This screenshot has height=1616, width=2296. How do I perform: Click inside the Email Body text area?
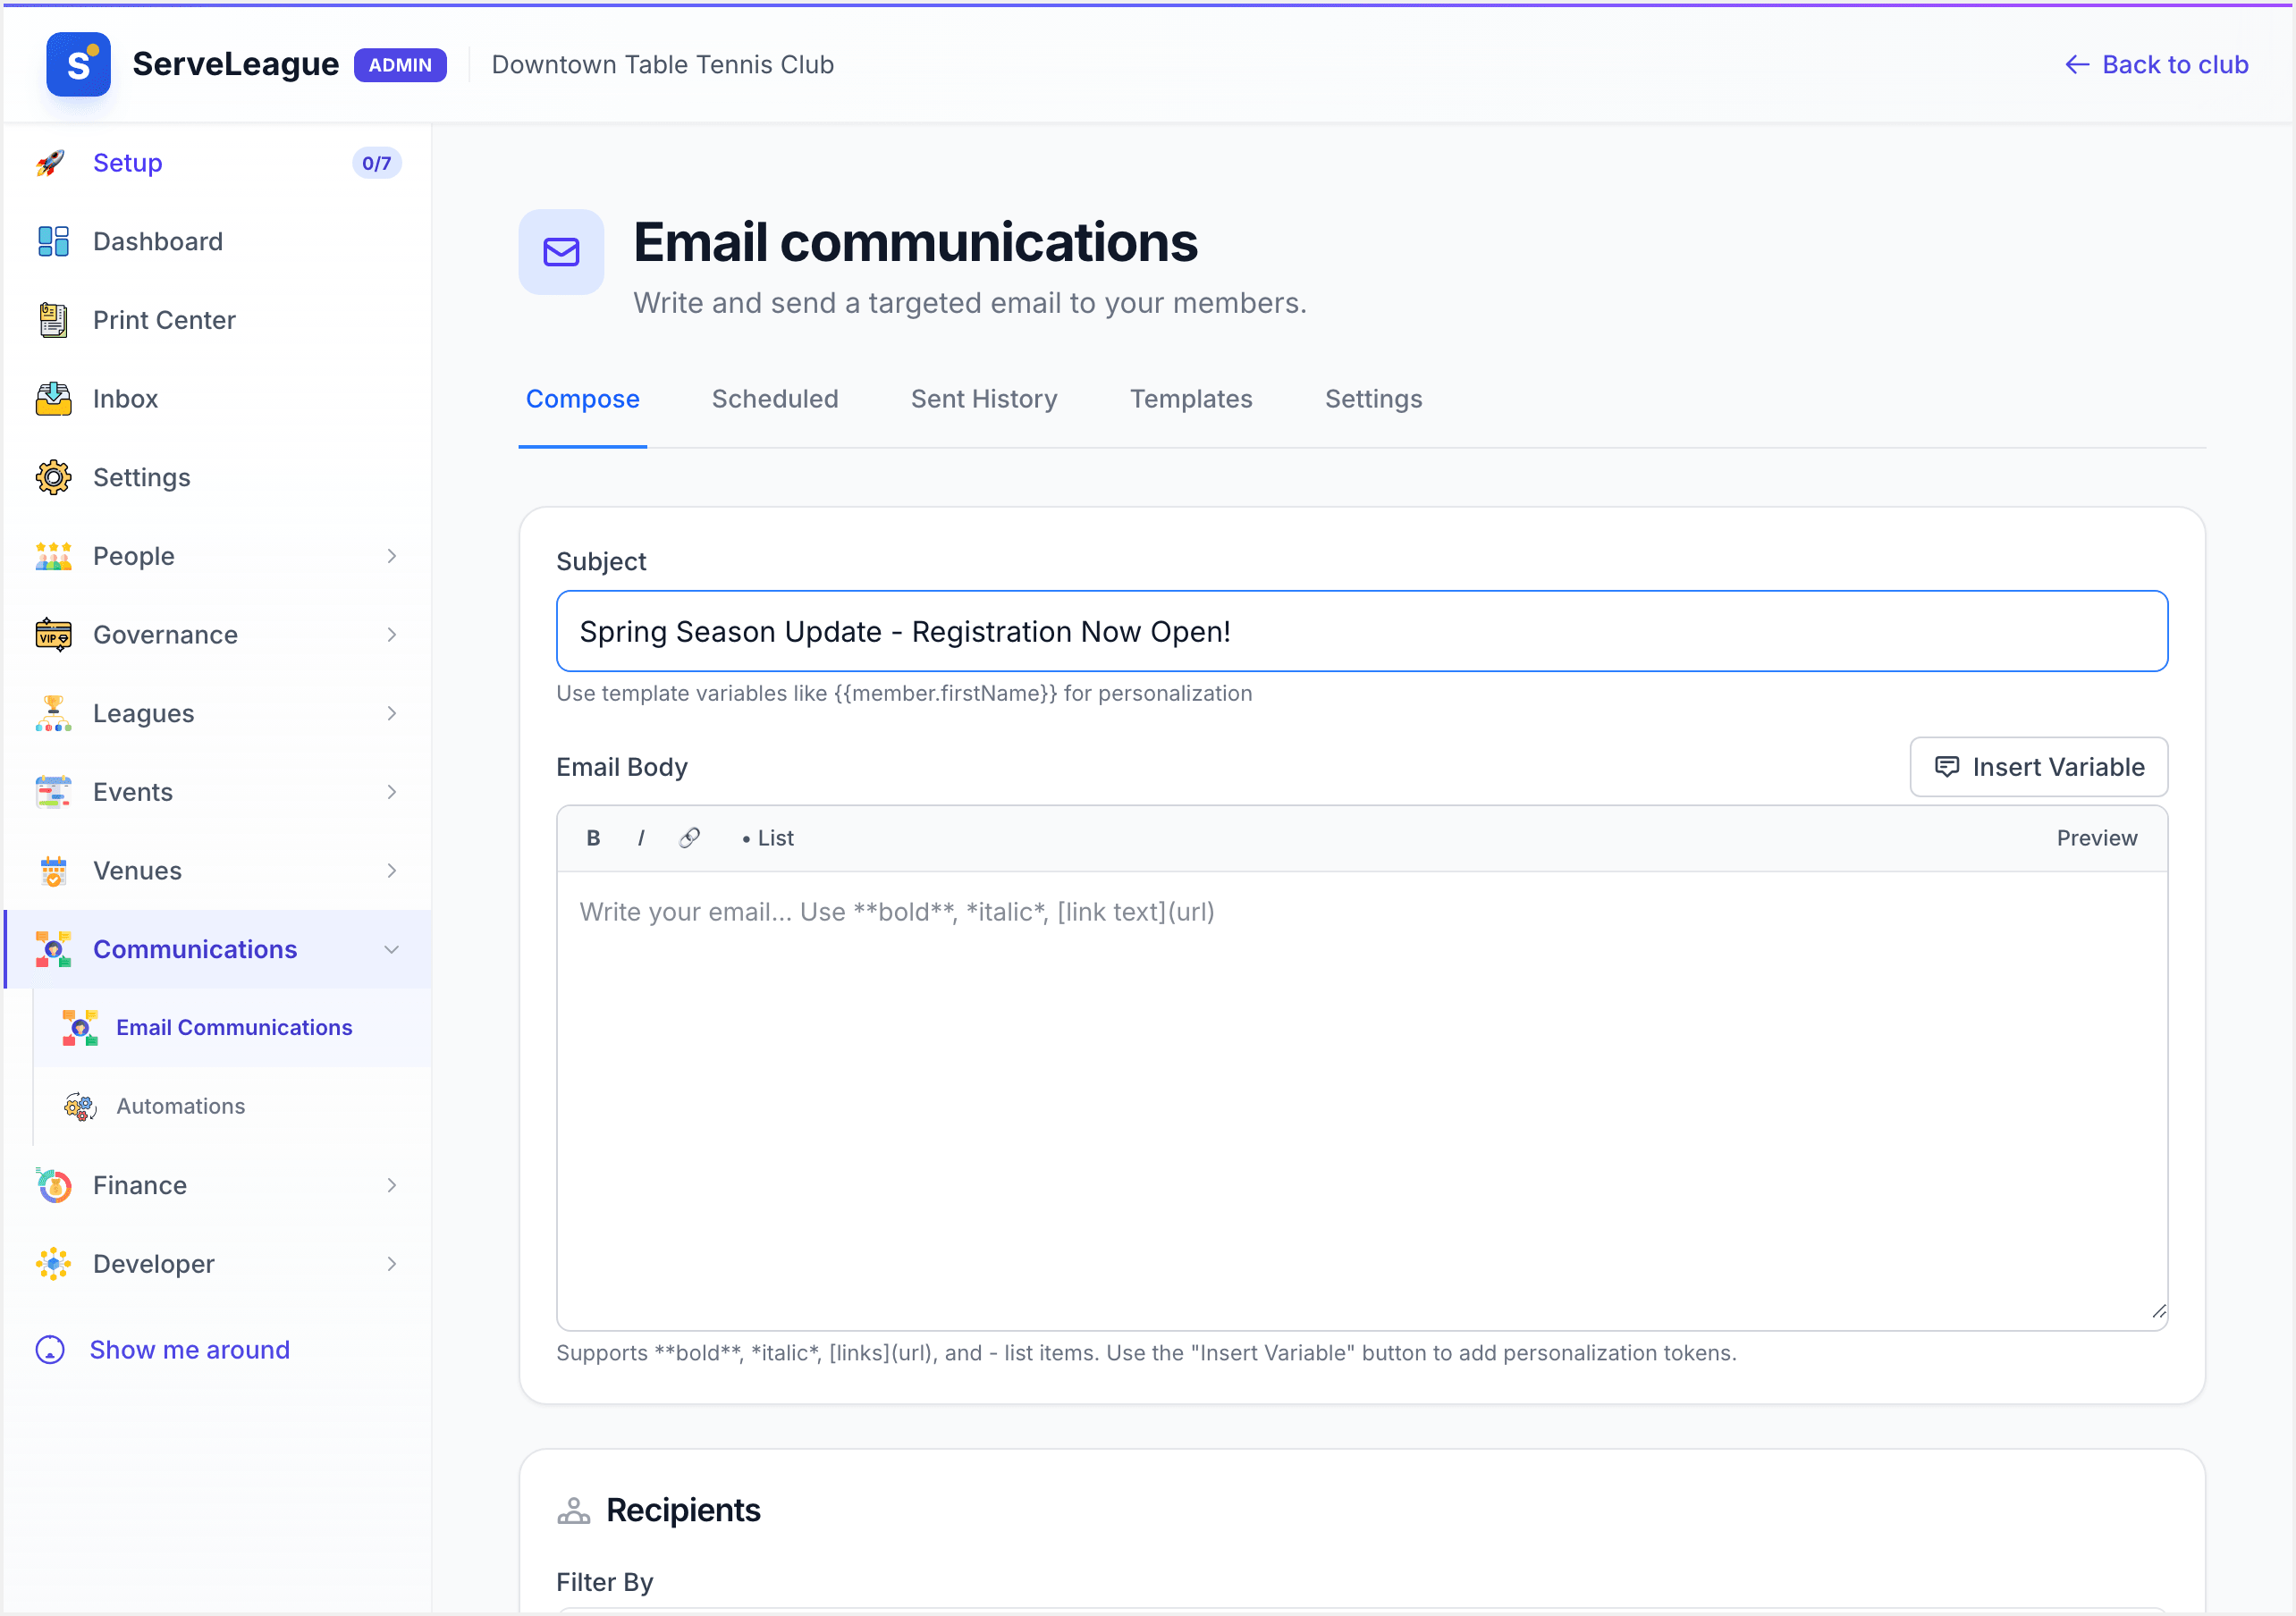pyautogui.click(x=1362, y=1100)
